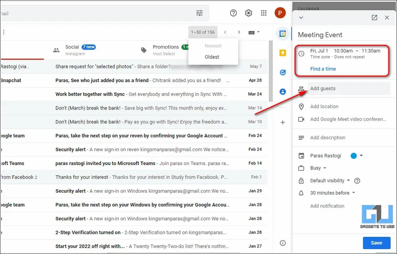
Task: Click the Save event button
Action: coord(376,243)
